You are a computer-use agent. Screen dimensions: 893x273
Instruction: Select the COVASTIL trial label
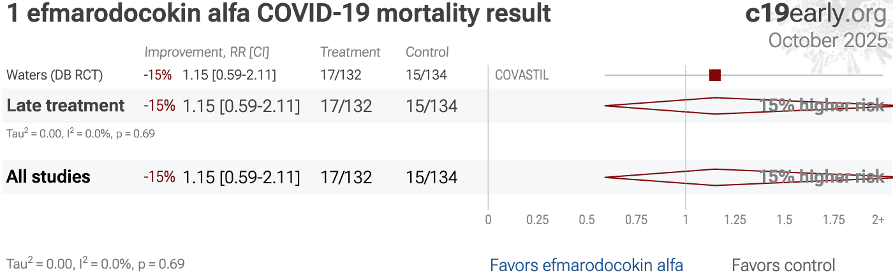pyautogui.click(x=522, y=76)
